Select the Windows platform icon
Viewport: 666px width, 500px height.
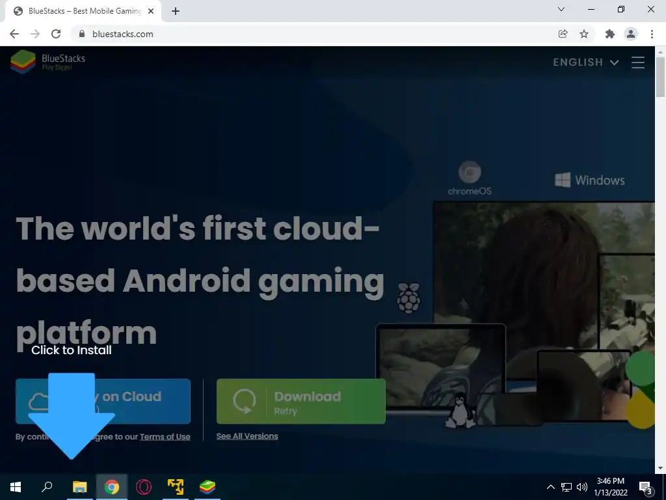pos(589,180)
